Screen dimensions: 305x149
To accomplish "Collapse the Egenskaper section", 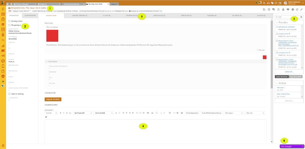I will tap(47, 61).
